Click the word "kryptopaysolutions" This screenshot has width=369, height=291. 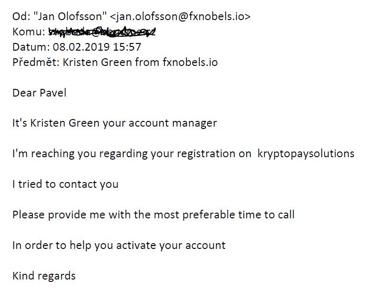pos(306,154)
